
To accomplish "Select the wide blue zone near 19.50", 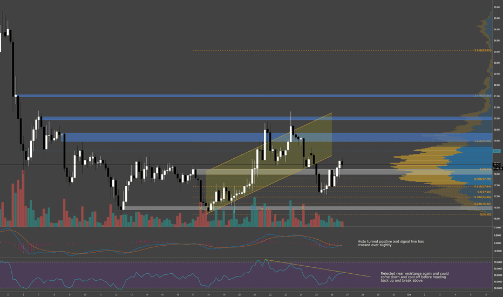I will pyautogui.click(x=277, y=137).
